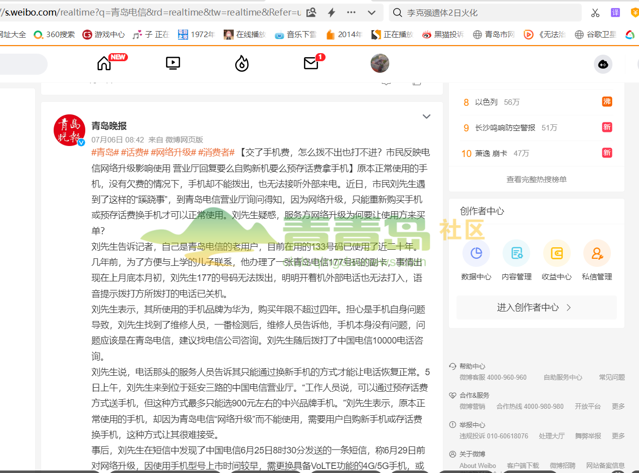
Task: Click the lightning speed-mode icon in address bar
Action: tap(331, 13)
